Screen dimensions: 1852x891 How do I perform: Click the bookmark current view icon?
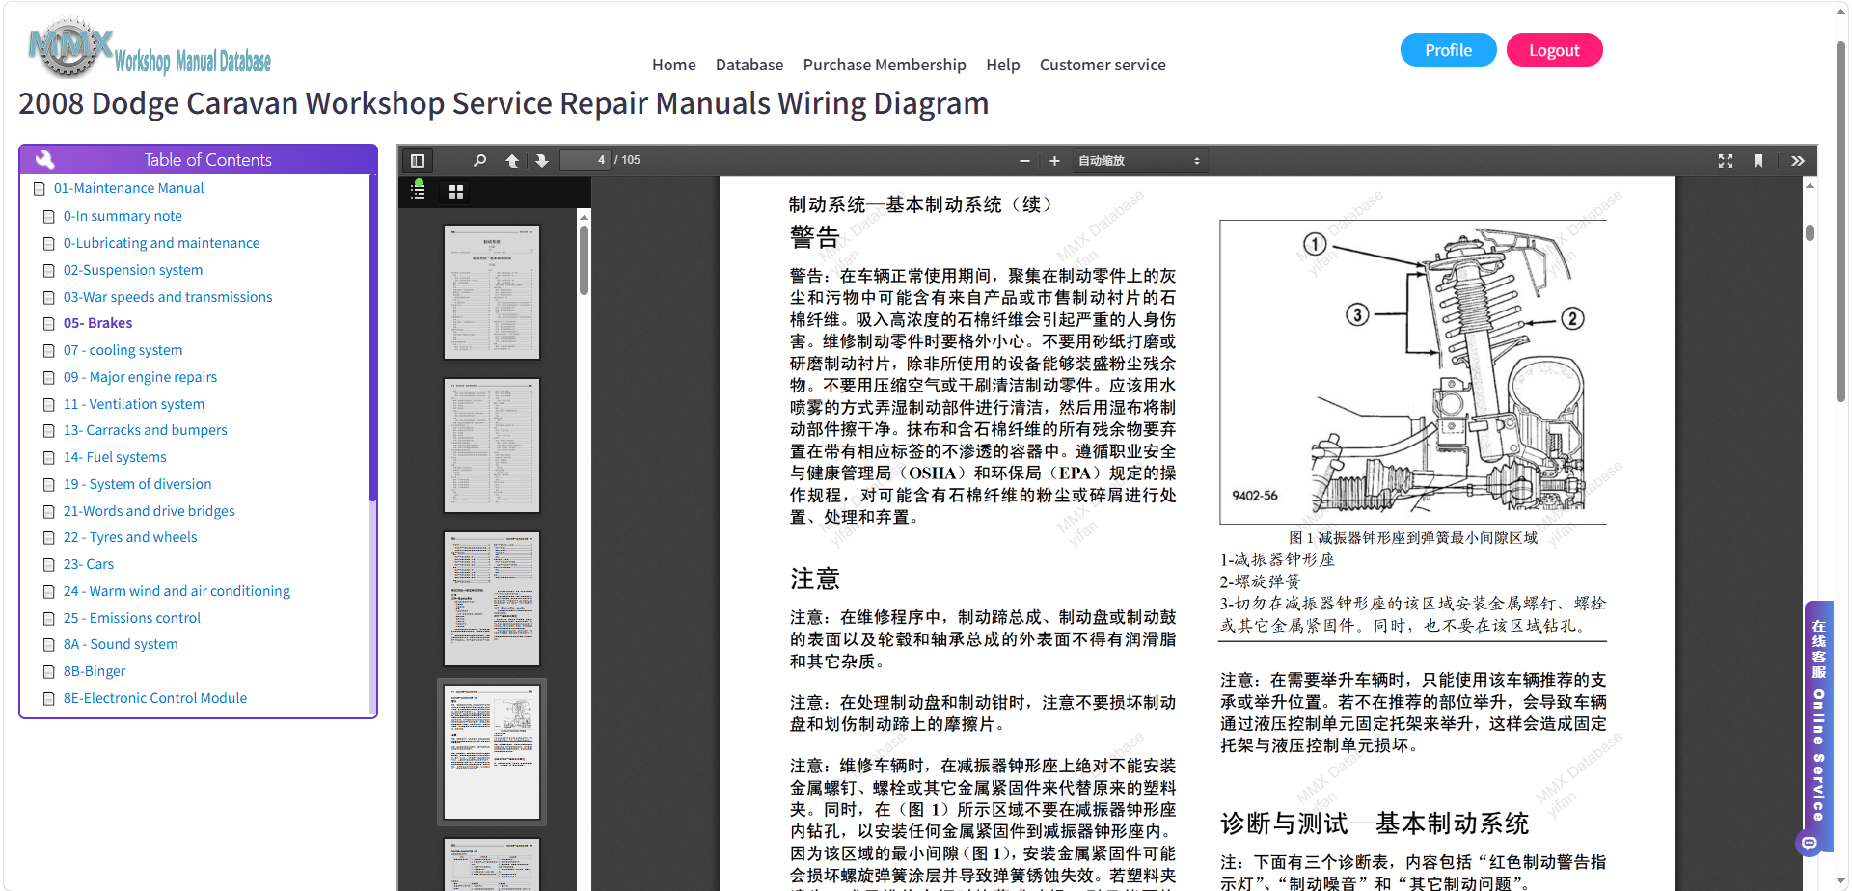click(x=1758, y=161)
